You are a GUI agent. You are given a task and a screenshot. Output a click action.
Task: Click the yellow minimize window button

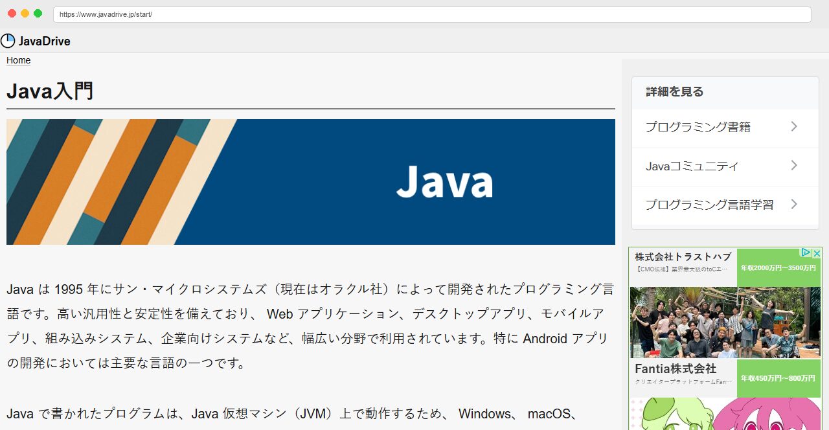click(25, 14)
